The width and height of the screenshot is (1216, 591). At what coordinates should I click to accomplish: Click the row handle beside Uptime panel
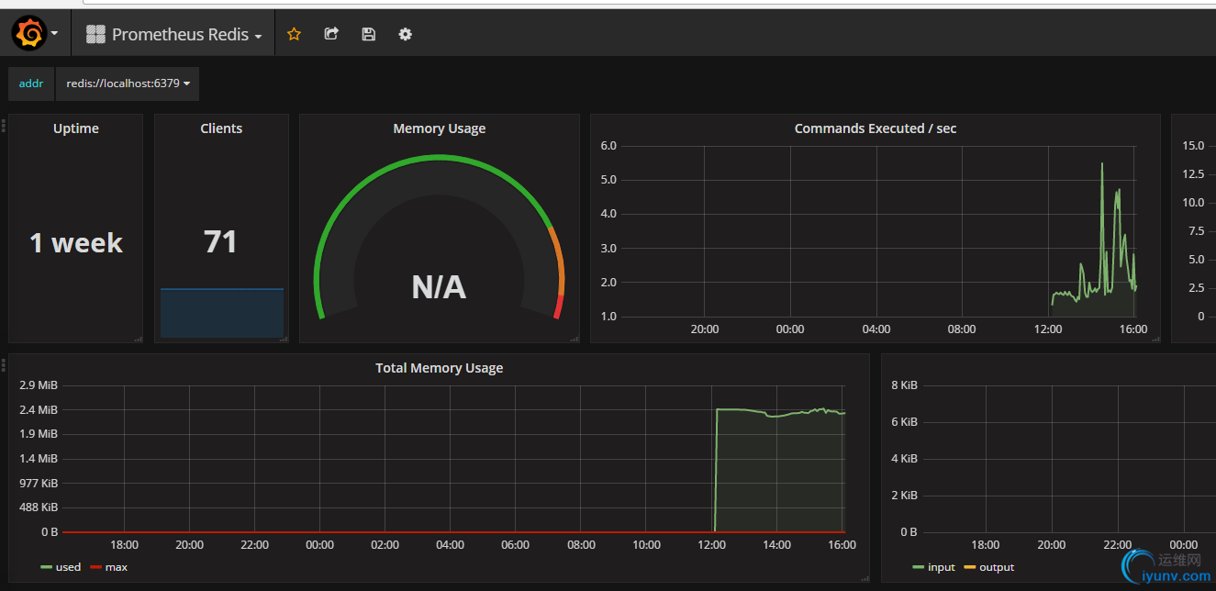(4, 126)
